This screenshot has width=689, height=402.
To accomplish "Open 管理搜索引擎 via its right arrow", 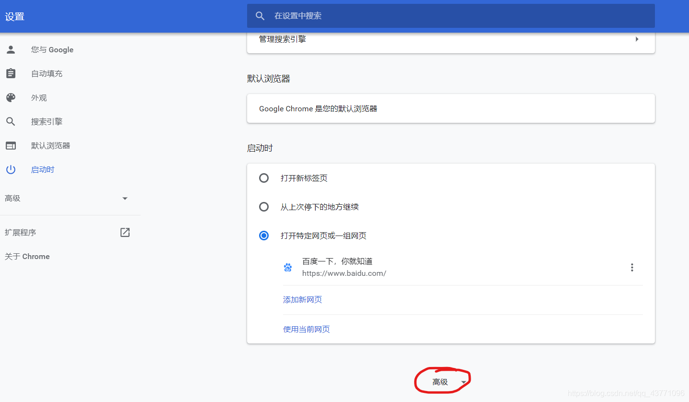I will coord(637,39).
